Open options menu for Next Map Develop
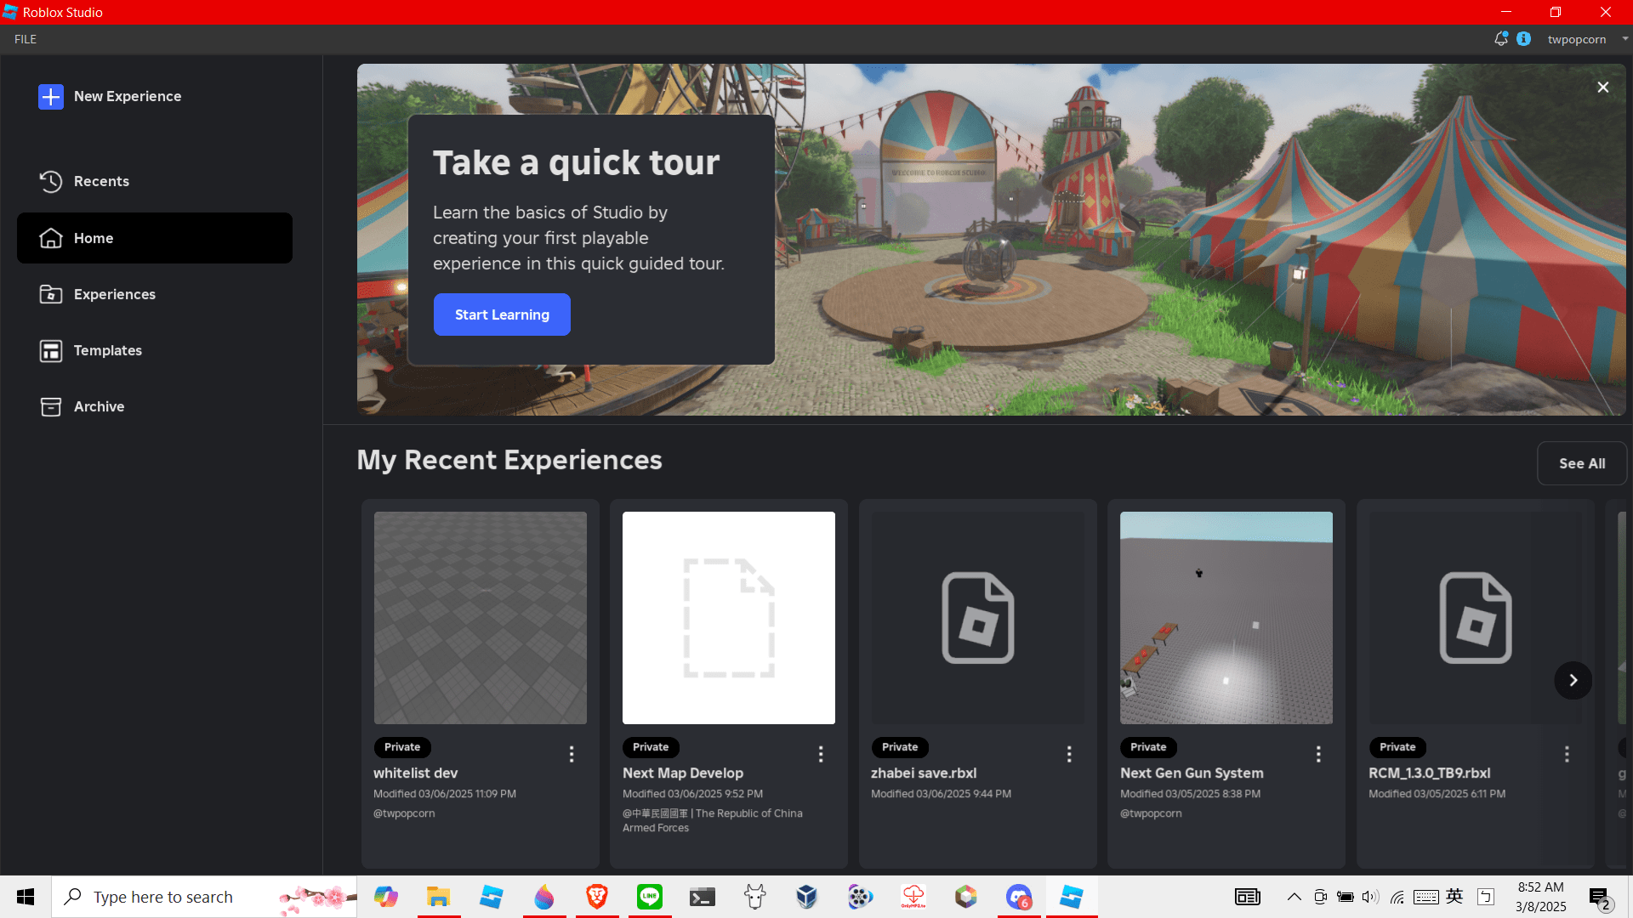The width and height of the screenshot is (1633, 918). click(x=821, y=754)
